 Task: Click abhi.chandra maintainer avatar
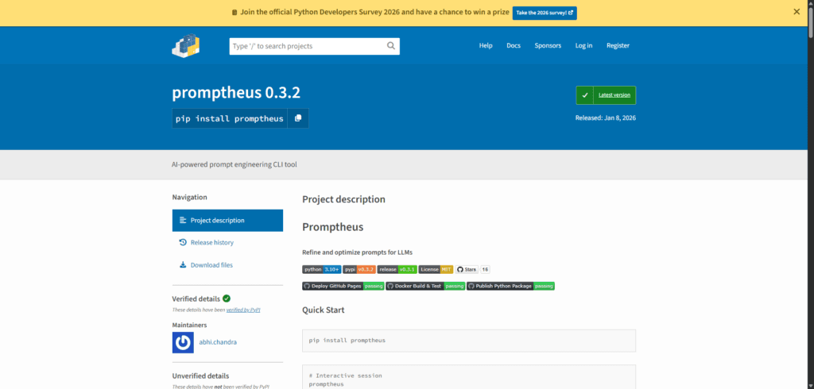click(x=183, y=342)
